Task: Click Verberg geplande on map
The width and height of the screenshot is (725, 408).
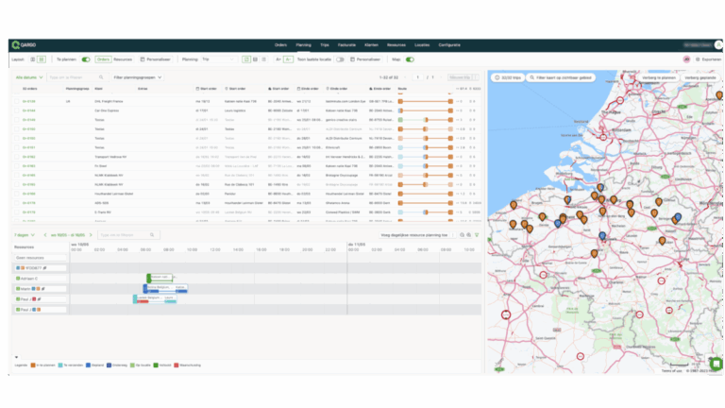Action: pyautogui.click(x=700, y=77)
